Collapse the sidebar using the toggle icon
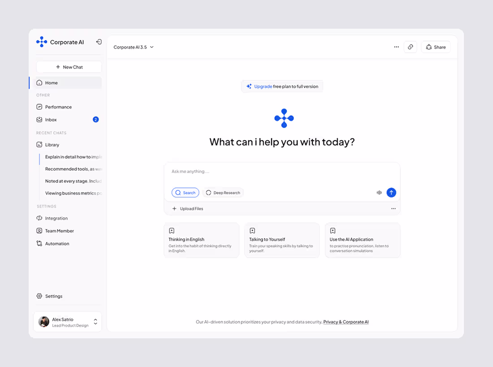 (x=99, y=41)
